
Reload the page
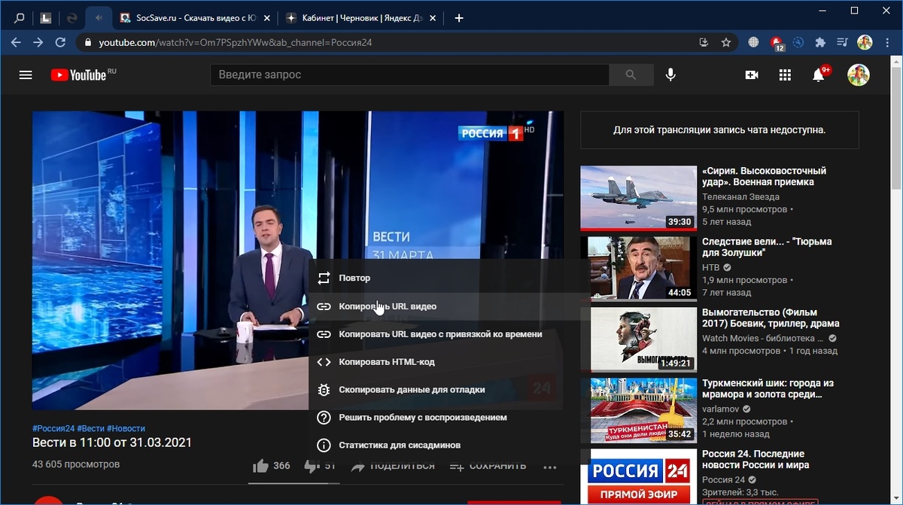click(x=61, y=42)
